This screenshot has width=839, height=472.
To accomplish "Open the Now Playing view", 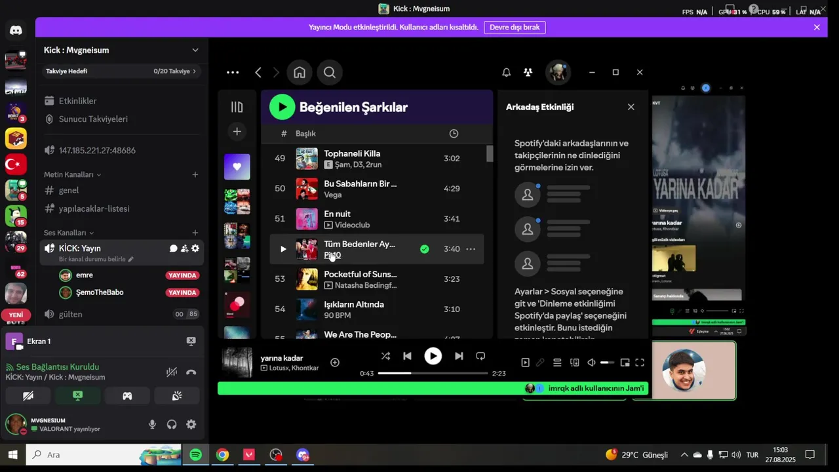I will [525, 363].
